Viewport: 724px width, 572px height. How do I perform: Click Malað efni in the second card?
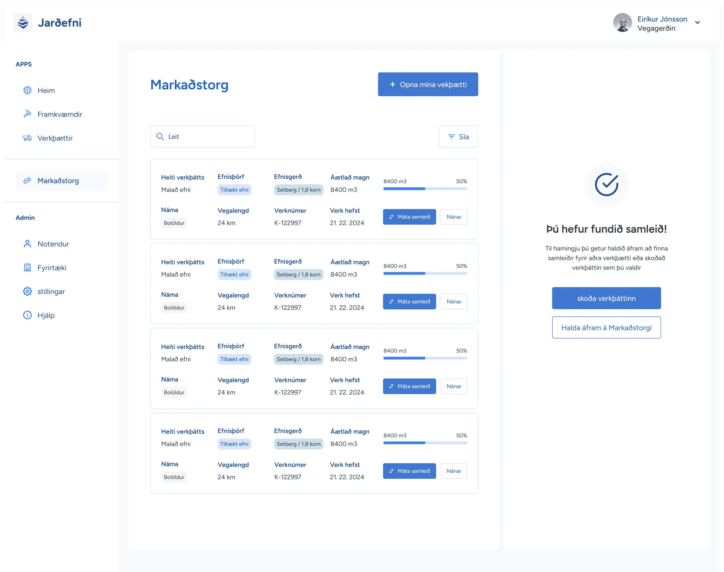(x=176, y=275)
